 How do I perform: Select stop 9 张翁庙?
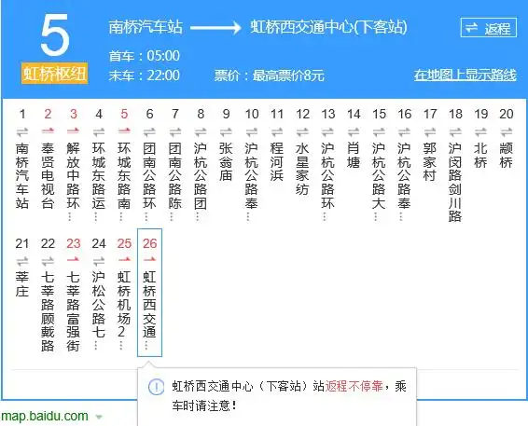tap(226, 162)
